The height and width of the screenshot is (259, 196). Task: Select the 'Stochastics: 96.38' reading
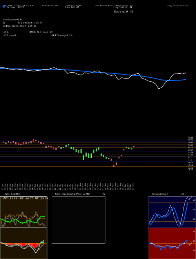pyautogui.click(x=13, y=20)
